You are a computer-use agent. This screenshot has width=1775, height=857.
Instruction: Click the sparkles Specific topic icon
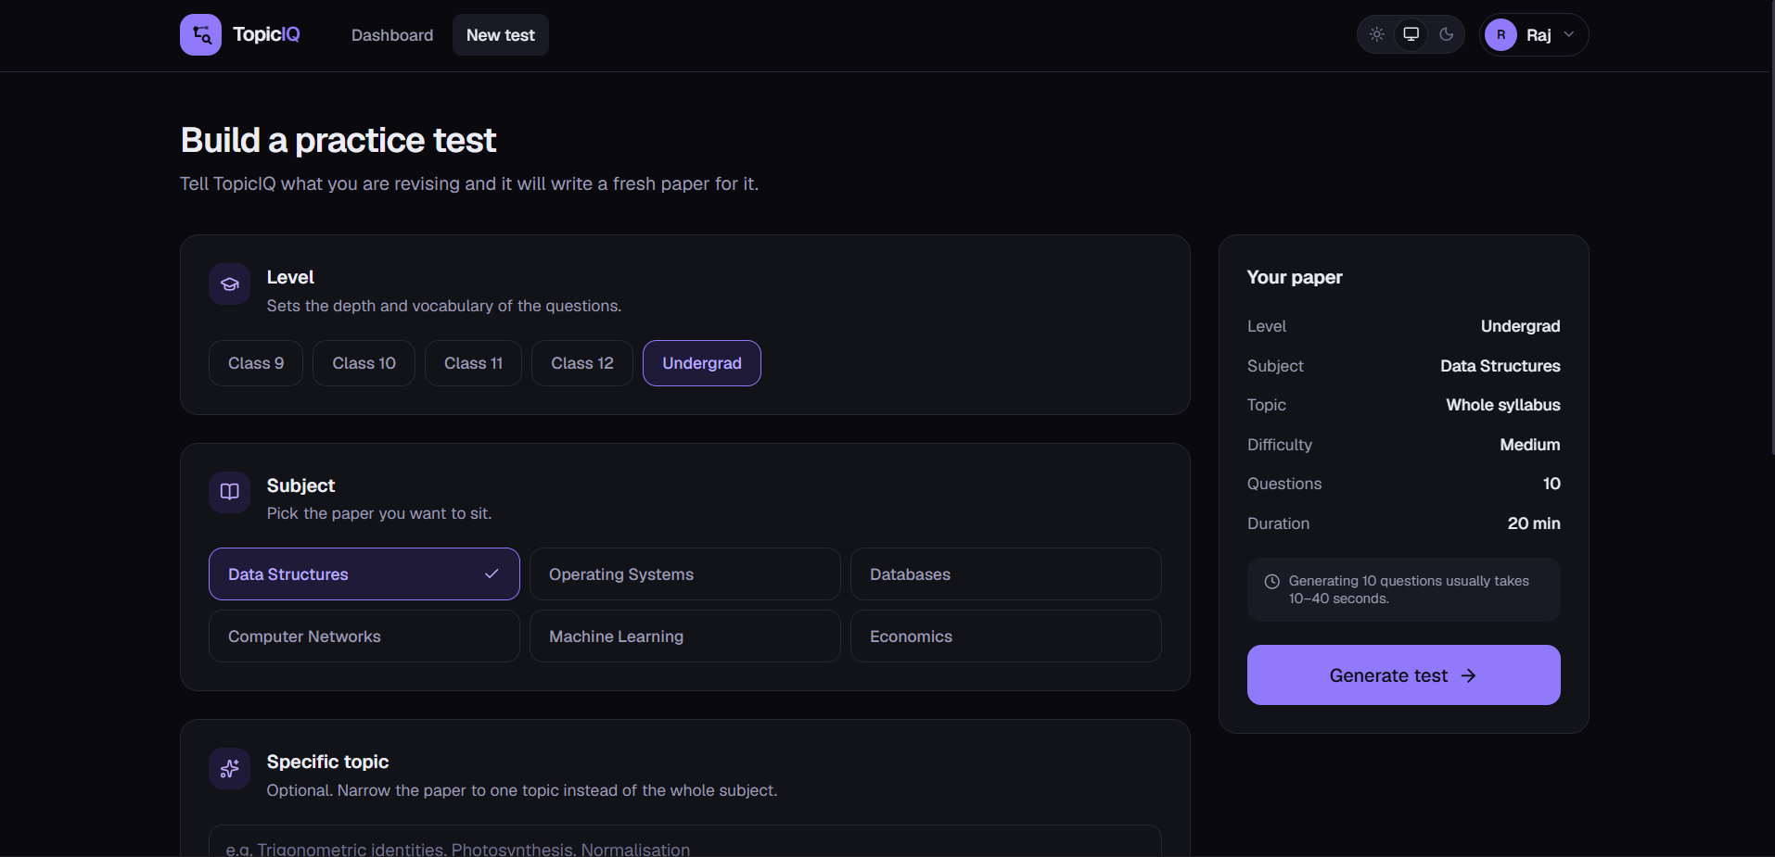point(230,769)
